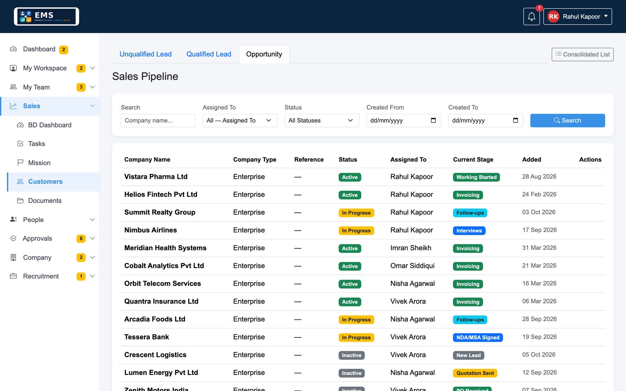
Task: Click the Mission flag icon
Action: click(x=20, y=163)
